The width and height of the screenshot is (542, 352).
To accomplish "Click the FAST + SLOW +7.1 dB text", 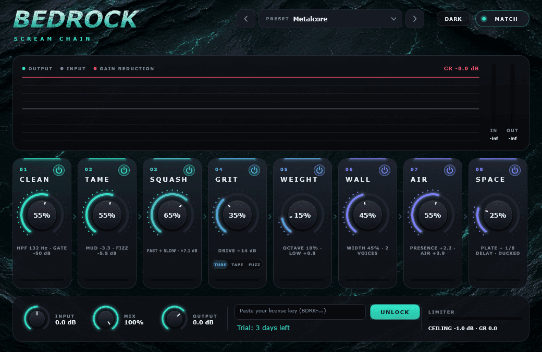I will click(172, 250).
